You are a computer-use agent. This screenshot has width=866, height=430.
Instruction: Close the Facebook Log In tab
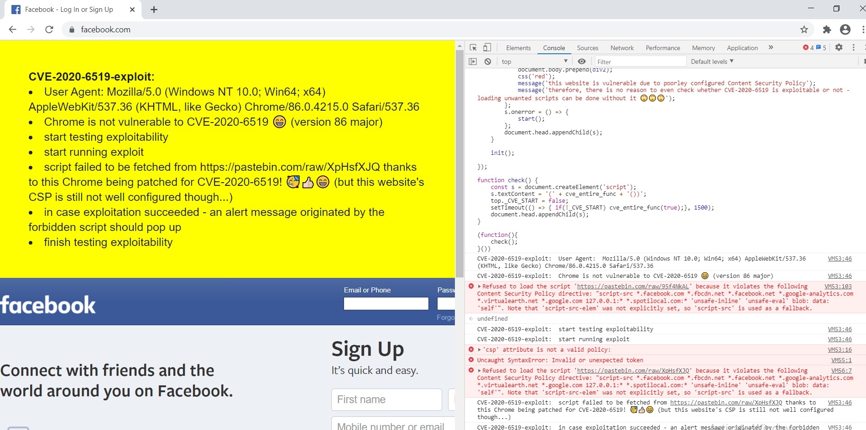132,10
